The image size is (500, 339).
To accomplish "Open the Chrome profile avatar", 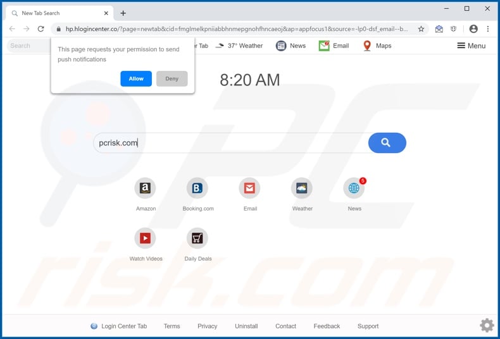I will coord(473,29).
